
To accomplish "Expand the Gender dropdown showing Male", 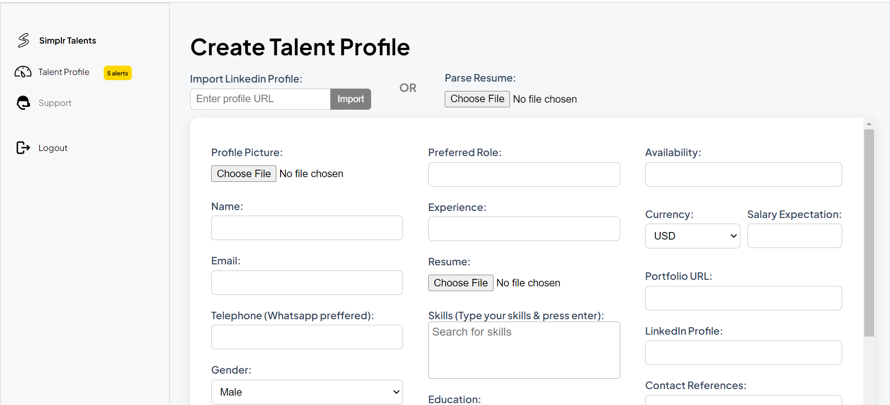I will pyautogui.click(x=307, y=392).
